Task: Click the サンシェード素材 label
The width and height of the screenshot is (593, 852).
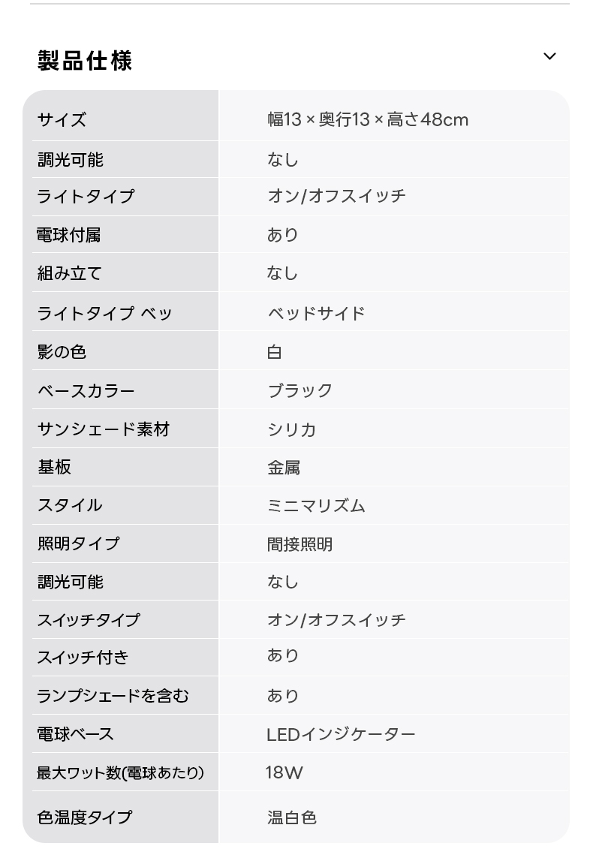Action: point(104,429)
